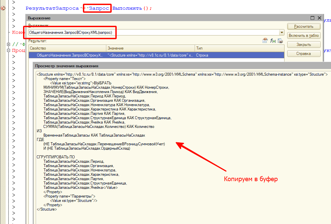Open the property view hand-and-document icon
The height and width of the screenshot is (224, 331).
point(265,41)
